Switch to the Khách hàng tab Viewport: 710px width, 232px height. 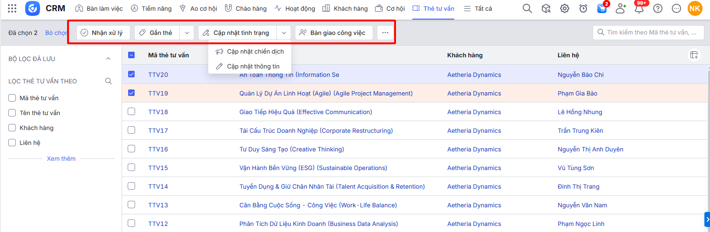(x=345, y=8)
